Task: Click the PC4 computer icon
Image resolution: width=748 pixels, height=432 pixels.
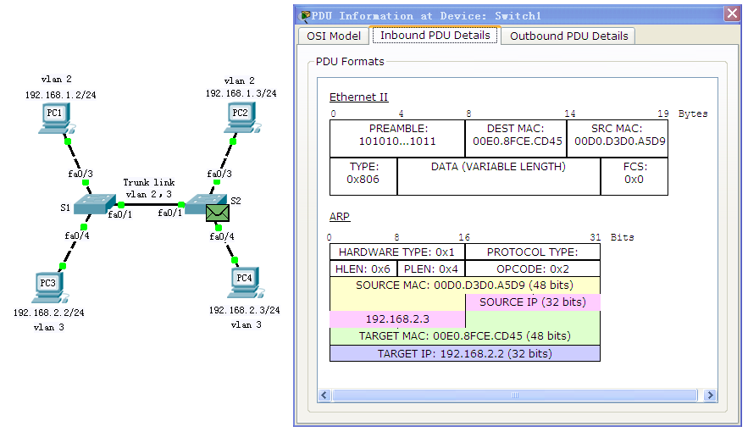Action: (x=247, y=284)
